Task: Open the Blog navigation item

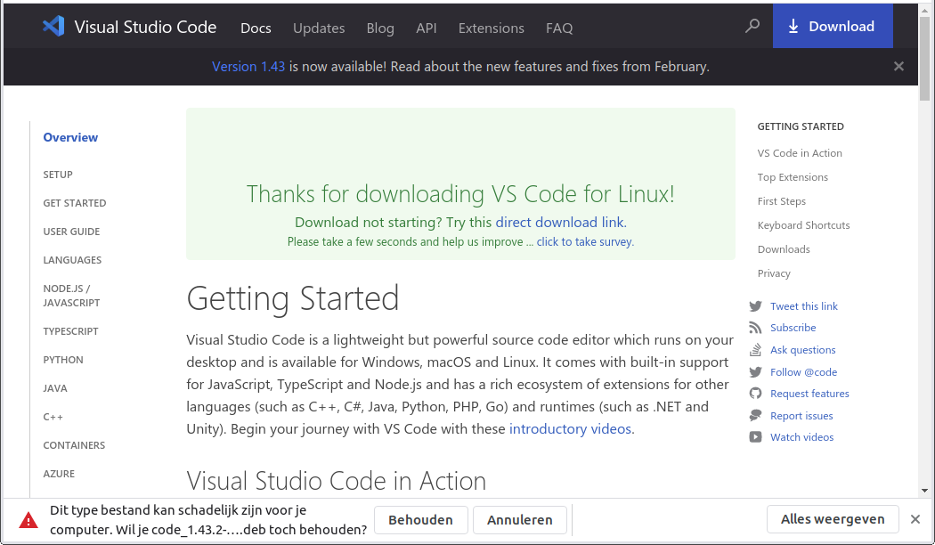Action: coord(380,28)
